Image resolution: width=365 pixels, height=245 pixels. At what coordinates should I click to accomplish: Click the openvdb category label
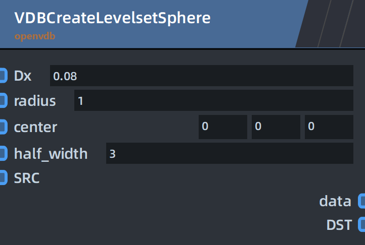click(35, 36)
